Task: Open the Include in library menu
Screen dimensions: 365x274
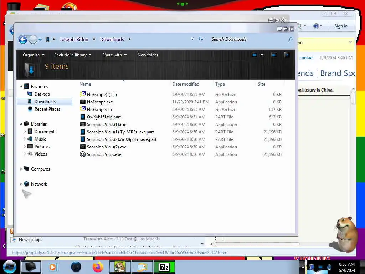Action: point(73,55)
